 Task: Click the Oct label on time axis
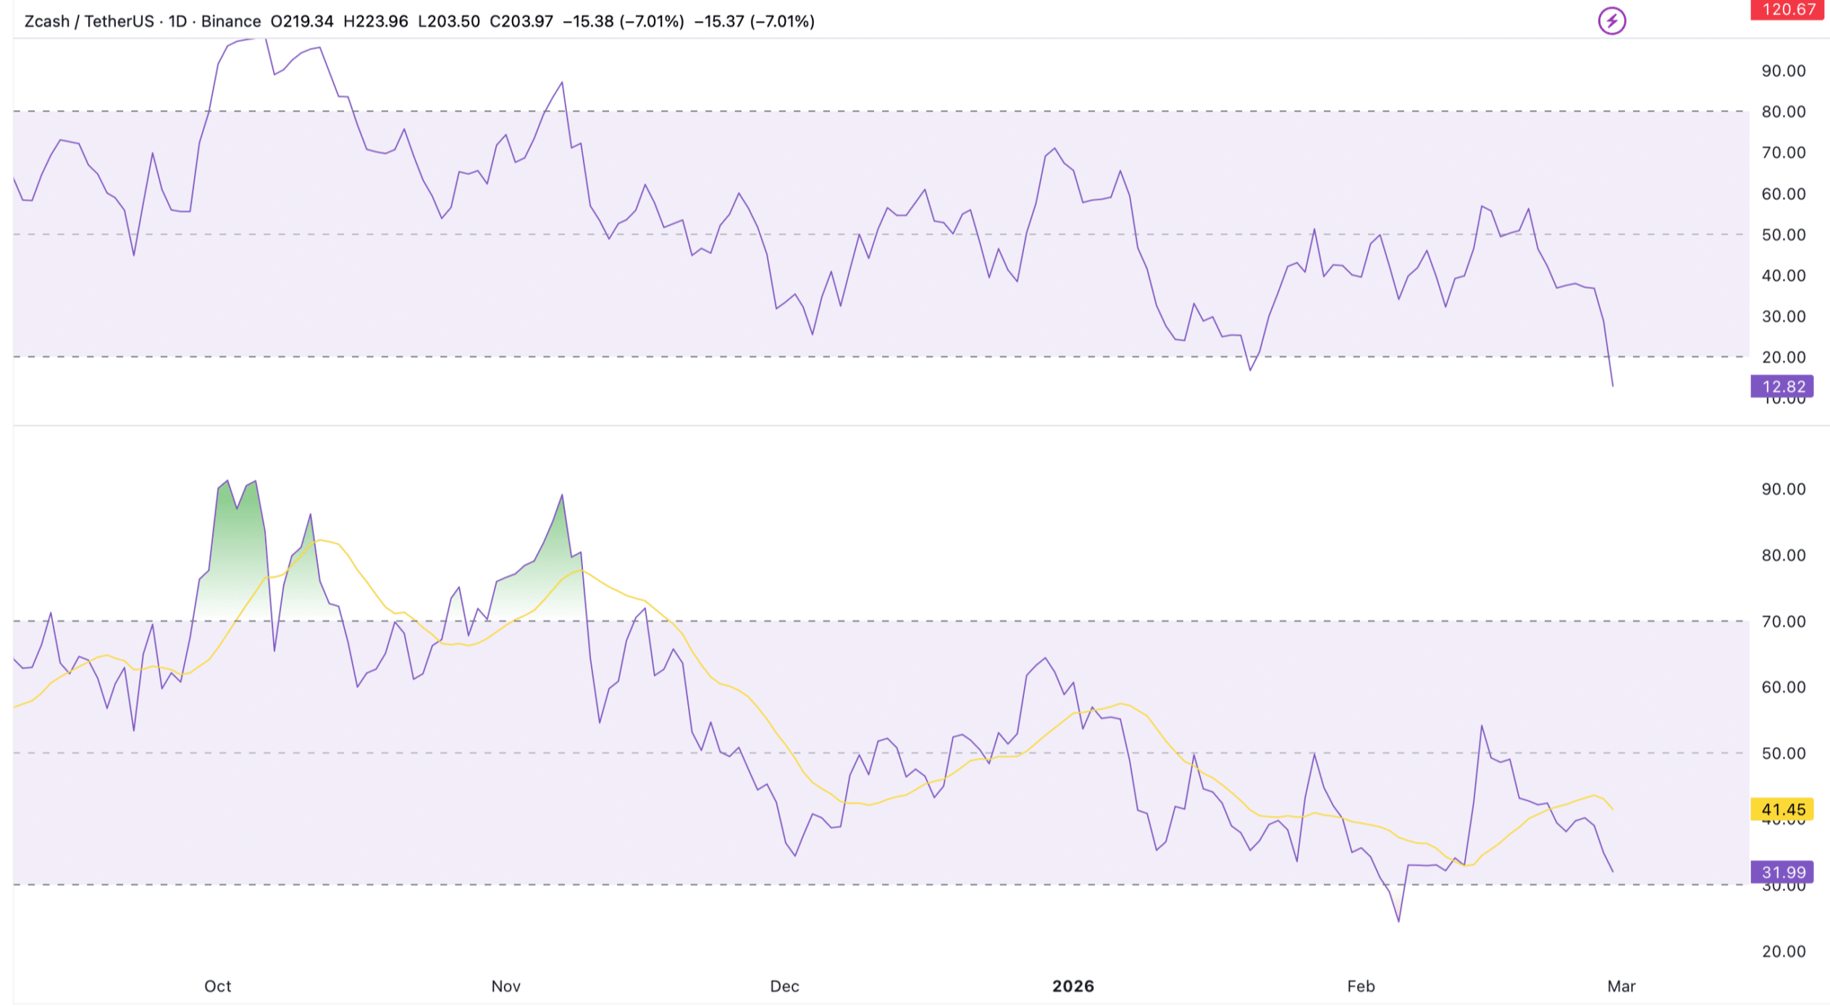(217, 986)
